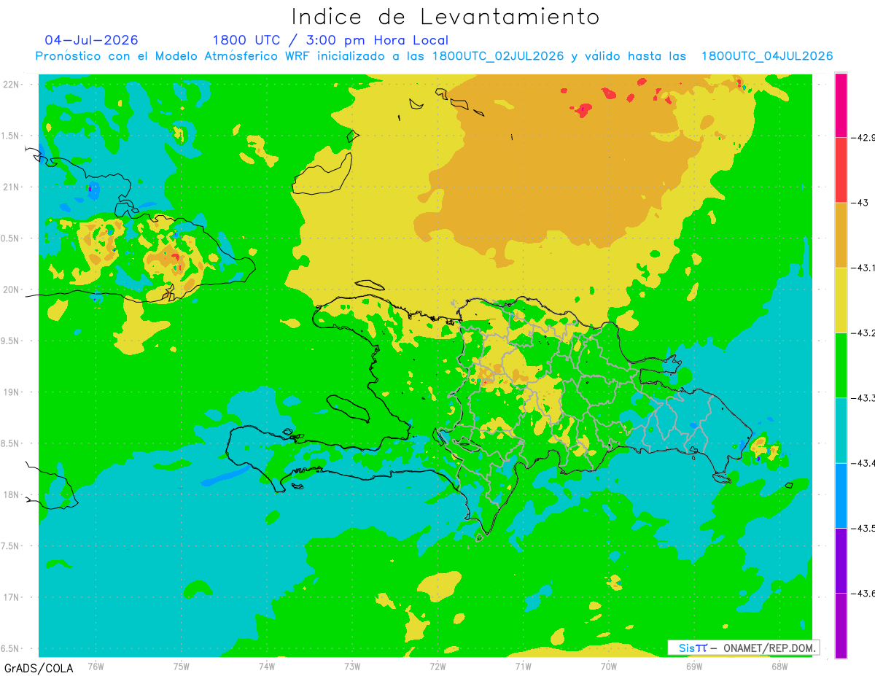Select the blue legend swatch between -43.4 and -43.5
Screen dimensions: 875x676
point(841,495)
